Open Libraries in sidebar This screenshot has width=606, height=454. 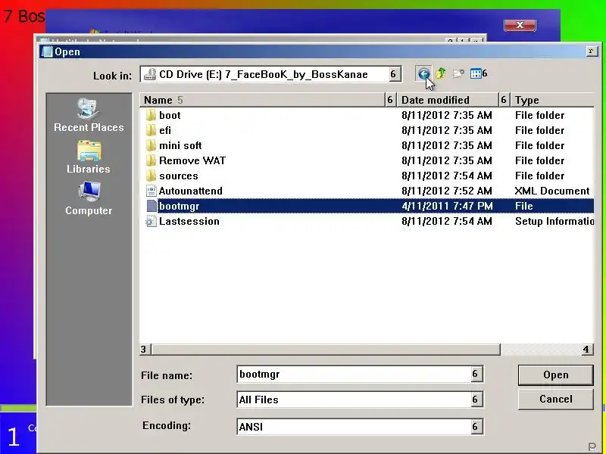click(89, 157)
